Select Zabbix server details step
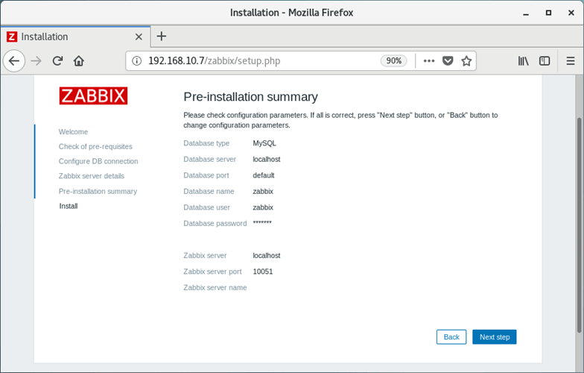Image resolution: width=584 pixels, height=373 pixels. (x=92, y=176)
